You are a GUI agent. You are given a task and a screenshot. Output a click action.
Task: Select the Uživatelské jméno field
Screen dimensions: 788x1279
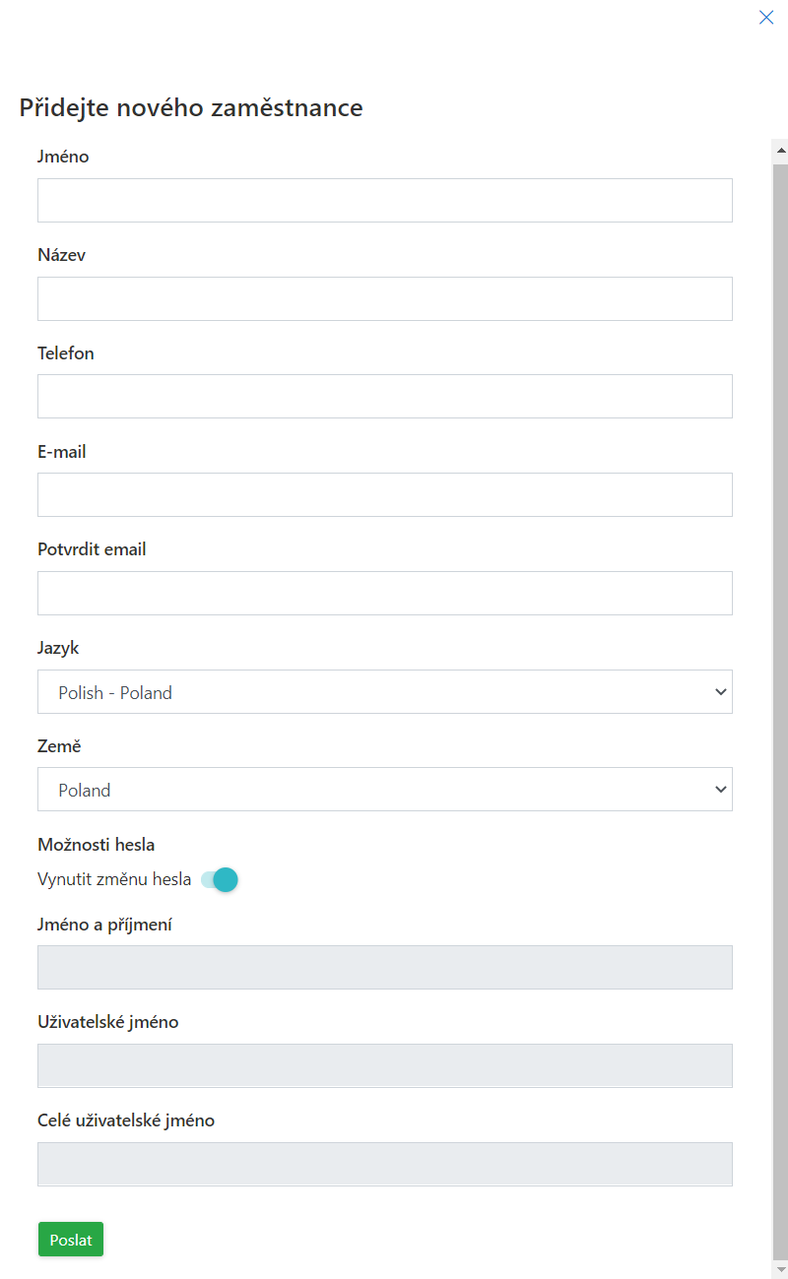[384, 1065]
